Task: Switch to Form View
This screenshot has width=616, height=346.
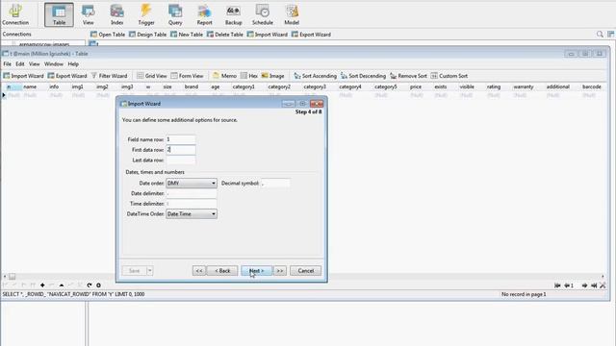Action: [x=188, y=76]
